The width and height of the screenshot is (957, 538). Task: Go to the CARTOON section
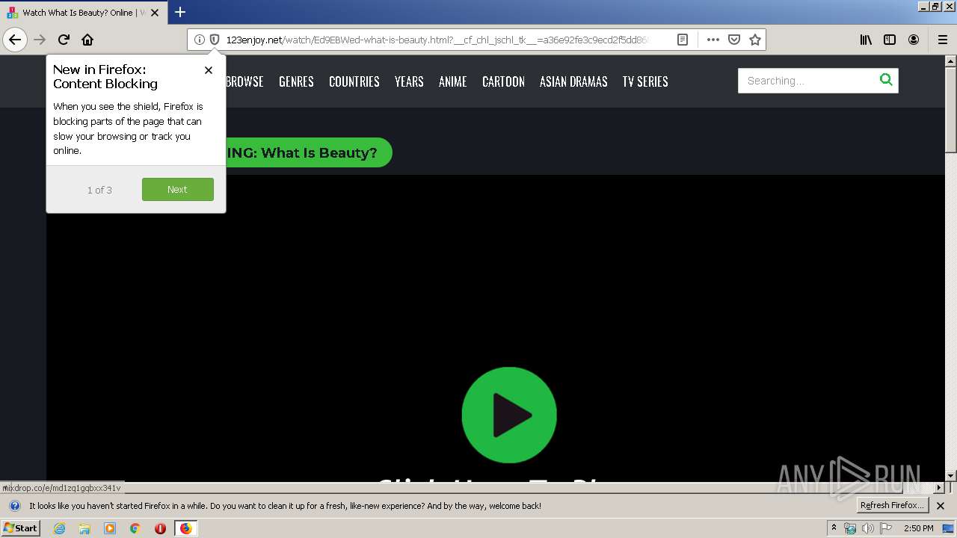pyautogui.click(x=503, y=81)
